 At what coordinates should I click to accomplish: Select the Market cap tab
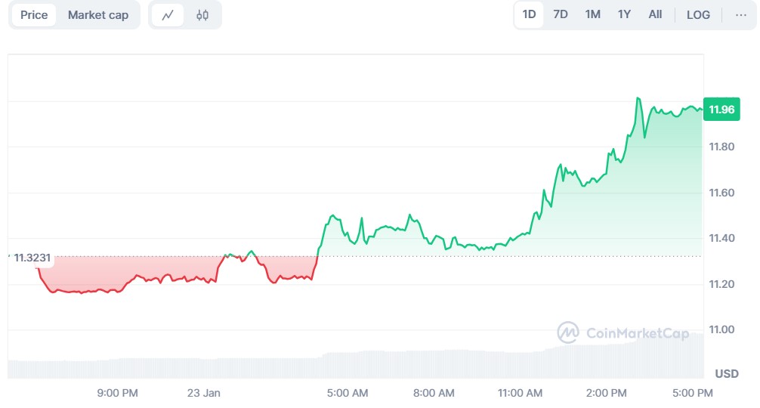click(98, 15)
